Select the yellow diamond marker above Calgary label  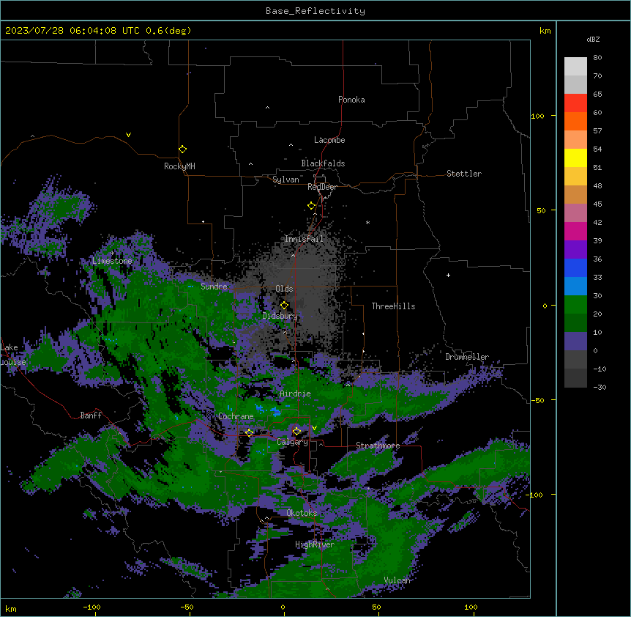coord(296,432)
